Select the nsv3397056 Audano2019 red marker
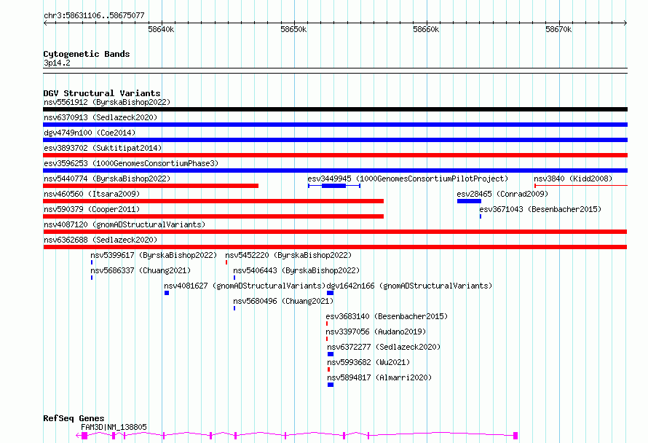 327,340
